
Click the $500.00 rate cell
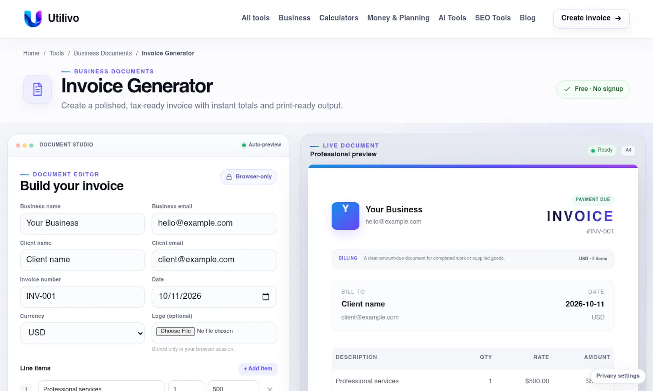point(537,381)
